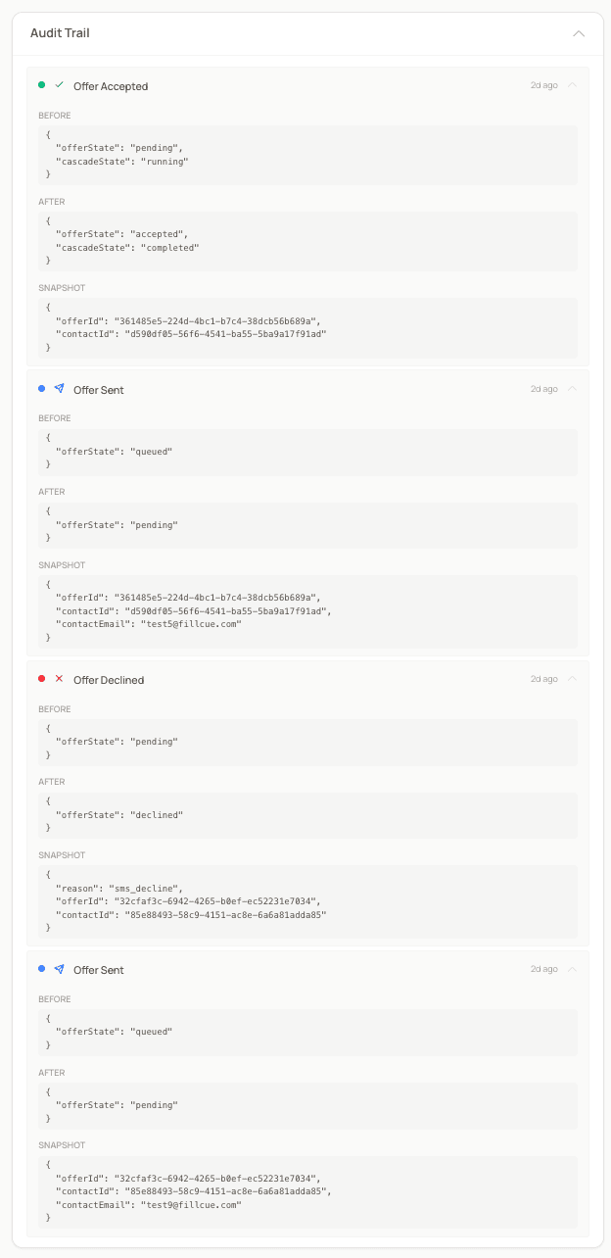Collapse the test5 Offer Sent entry chevron
The image size is (611, 1258).
[572, 389]
